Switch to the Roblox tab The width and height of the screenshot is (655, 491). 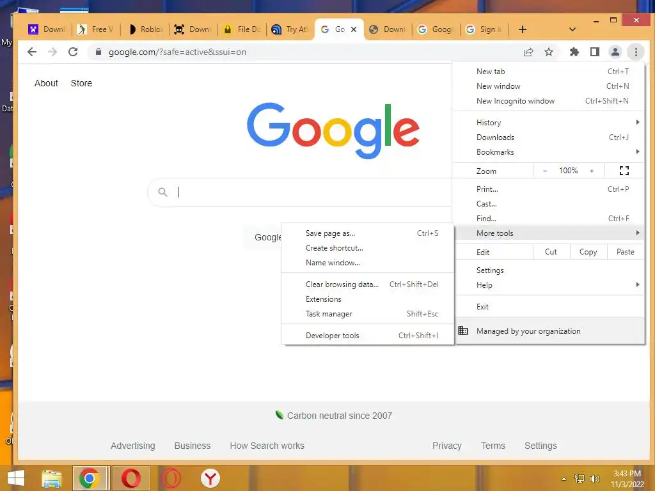click(145, 29)
